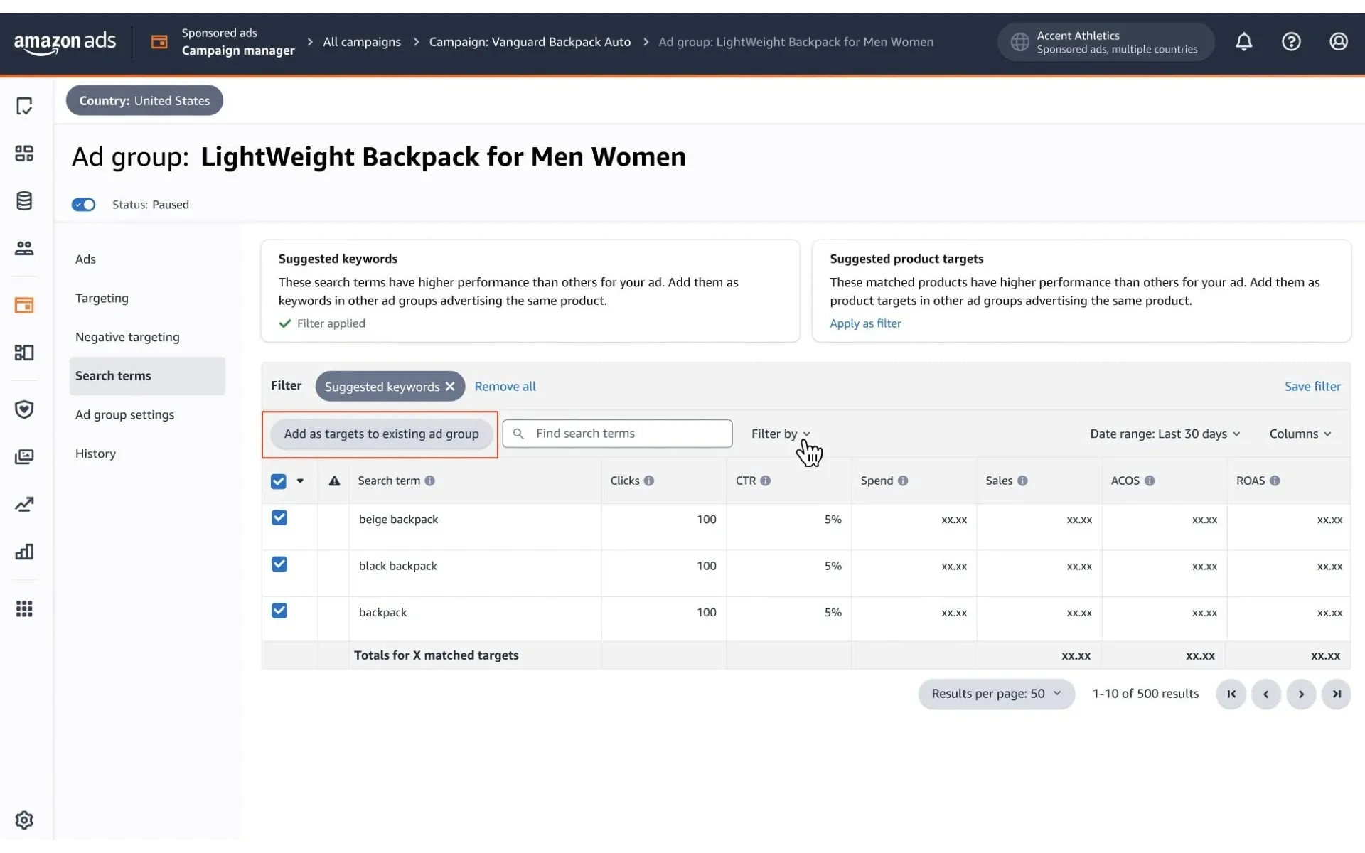The image size is (1365, 853).
Task: Click the help question mark icon in header
Action: click(x=1291, y=41)
